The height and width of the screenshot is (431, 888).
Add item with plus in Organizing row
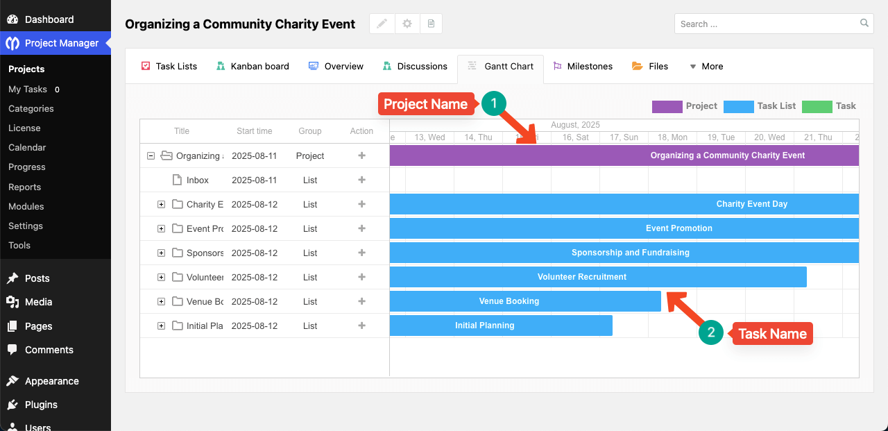coord(361,155)
